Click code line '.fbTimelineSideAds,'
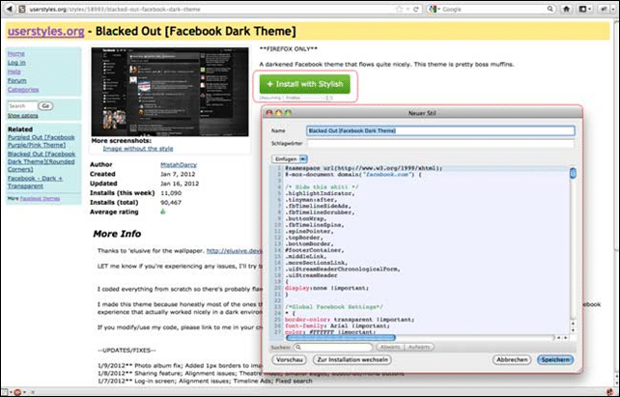Screen dimensions: 620x397 (318, 206)
